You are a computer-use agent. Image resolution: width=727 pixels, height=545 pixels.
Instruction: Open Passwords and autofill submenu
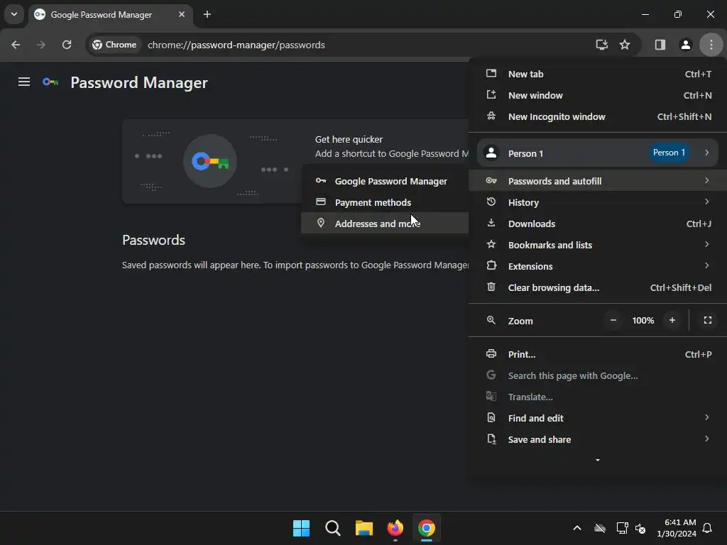point(598,181)
